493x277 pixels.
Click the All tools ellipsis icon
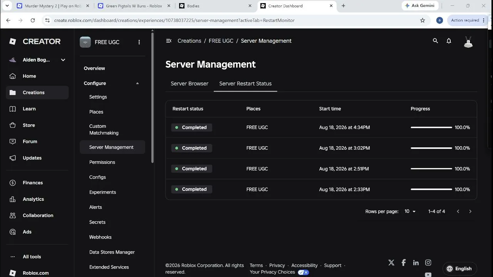[x=13, y=257]
